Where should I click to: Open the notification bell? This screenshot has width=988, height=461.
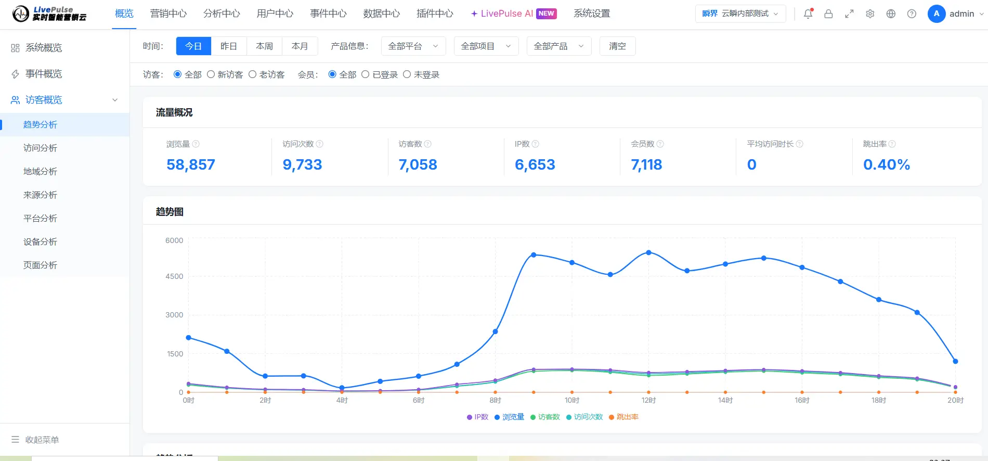[x=808, y=14]
